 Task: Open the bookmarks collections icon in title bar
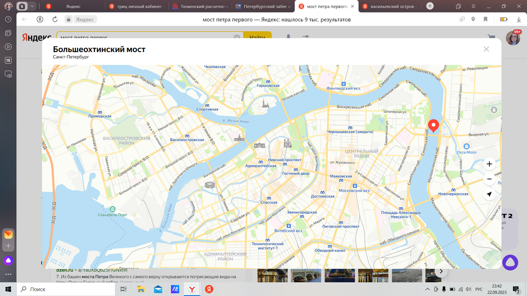coord(458,6)
